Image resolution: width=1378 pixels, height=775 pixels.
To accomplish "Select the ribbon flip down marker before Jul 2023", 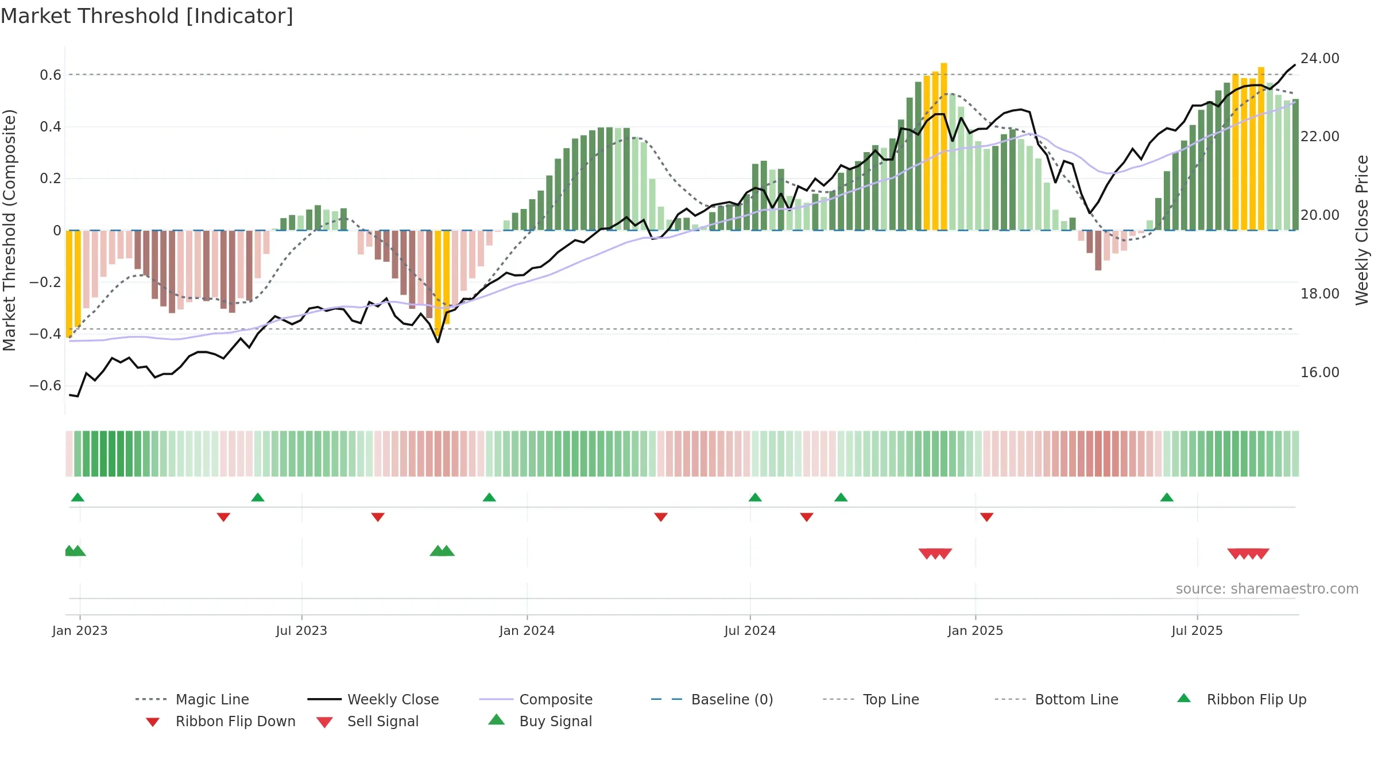I will [223, 517].
